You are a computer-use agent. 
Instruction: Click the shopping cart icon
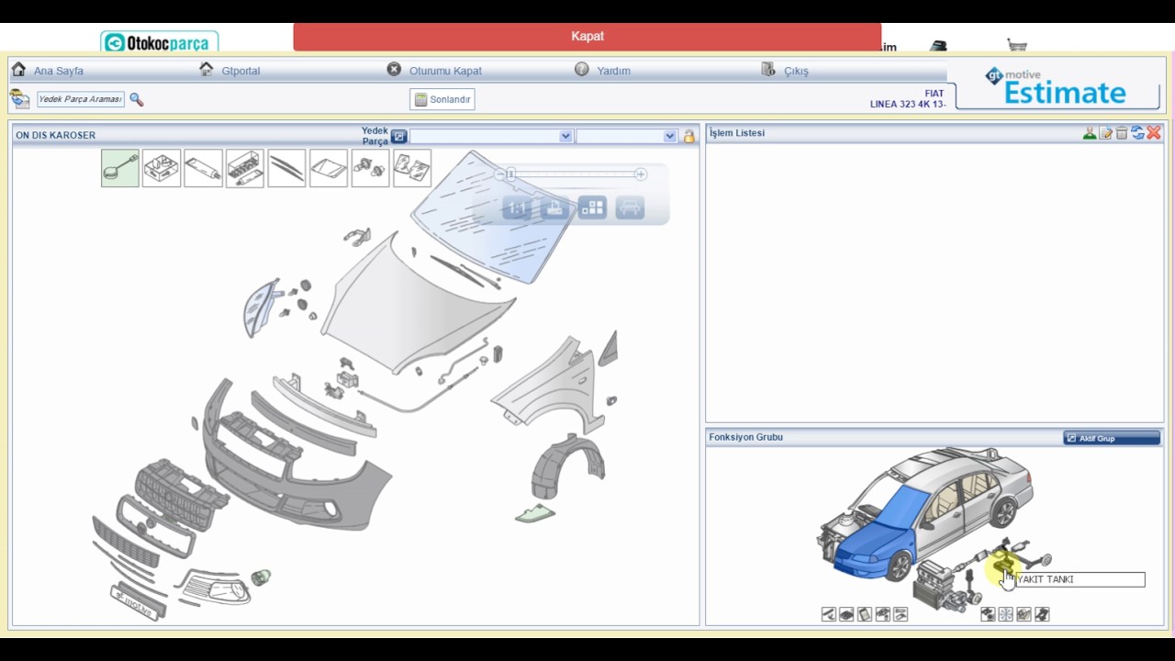click(1016, 44)
